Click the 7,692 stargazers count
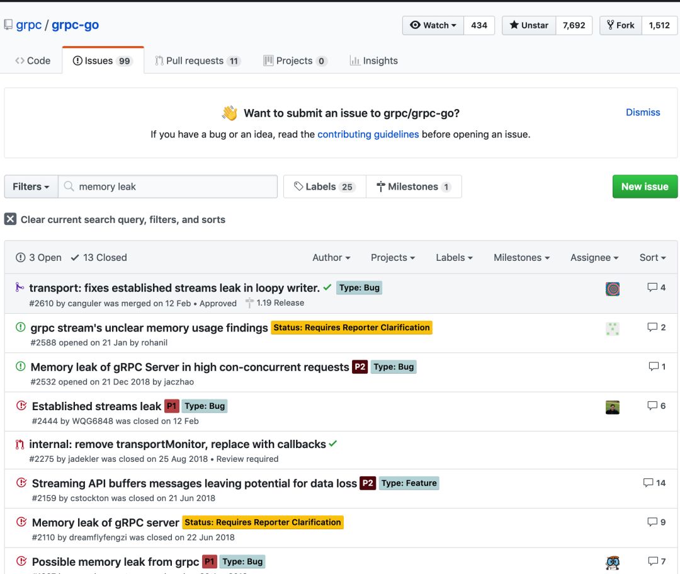 [574, 25]
